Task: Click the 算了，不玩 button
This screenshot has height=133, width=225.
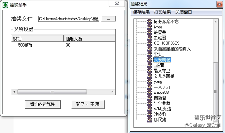Action: coord(88,104)
